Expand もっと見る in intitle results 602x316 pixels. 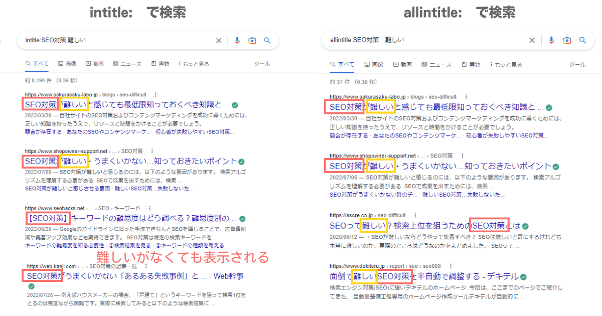[194, 64]
